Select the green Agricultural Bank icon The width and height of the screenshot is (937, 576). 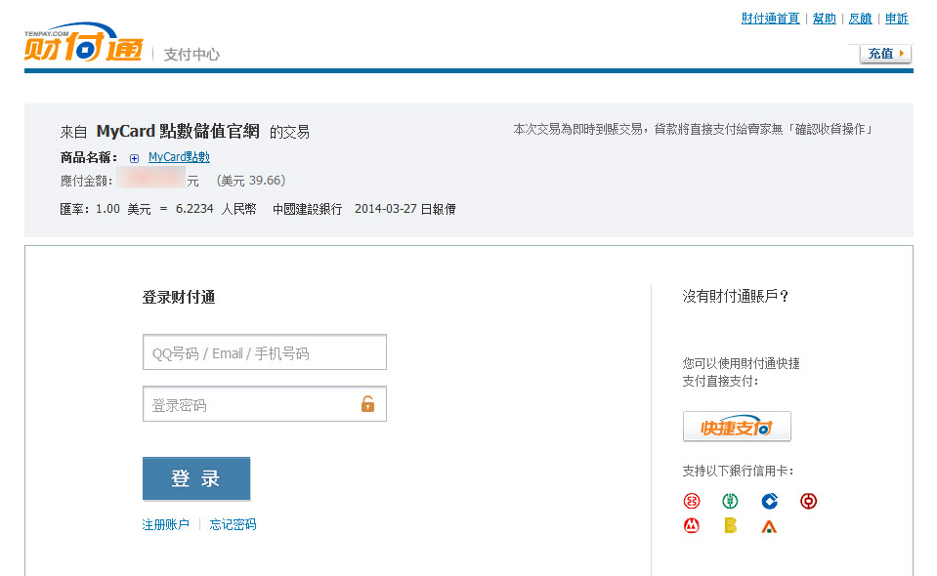pos(730,501)
